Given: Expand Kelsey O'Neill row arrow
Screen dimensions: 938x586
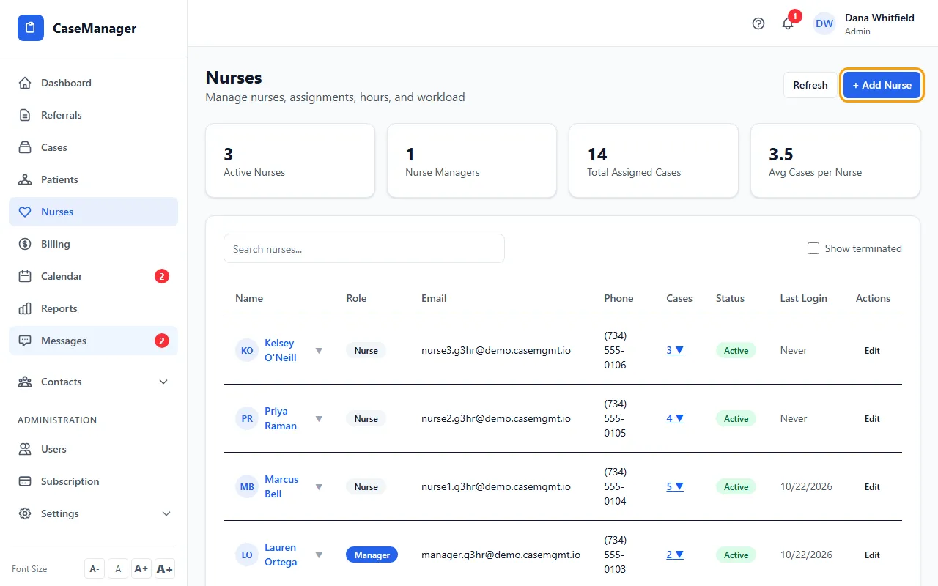Looking at the screenshot, I should coord(319,351).
